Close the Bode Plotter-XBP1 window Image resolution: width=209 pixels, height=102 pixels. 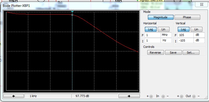pyautogui.click(x=202, y=4)
